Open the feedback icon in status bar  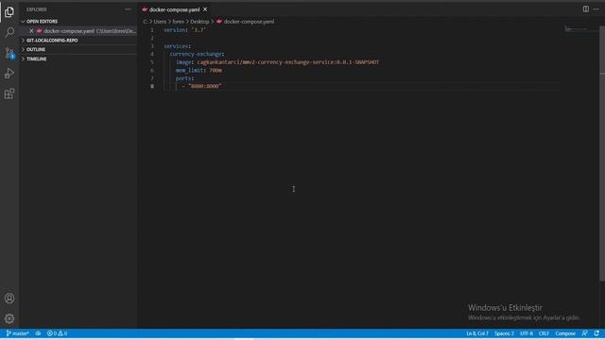click(x=585, y=333)
